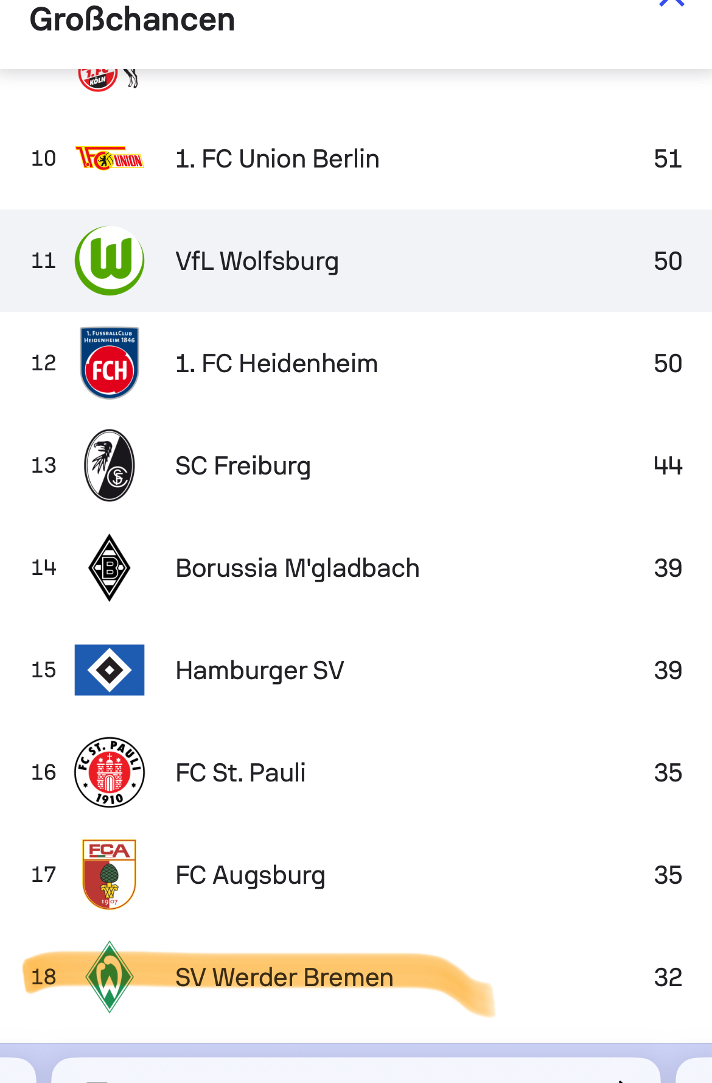The image size is (712, 1083).
Task: Select the Hamburger SV team name
Action: tap(260, 671)
